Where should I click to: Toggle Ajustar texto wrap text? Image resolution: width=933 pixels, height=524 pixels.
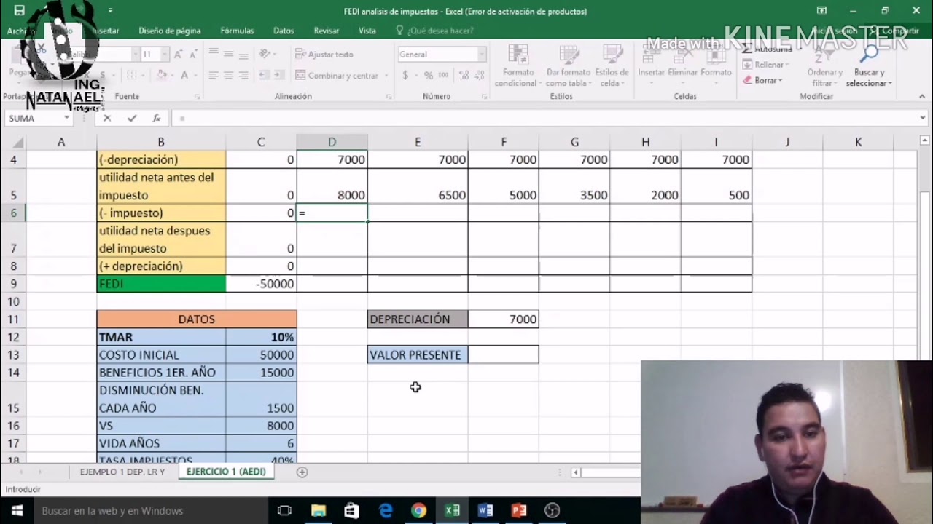click(324, 55)
